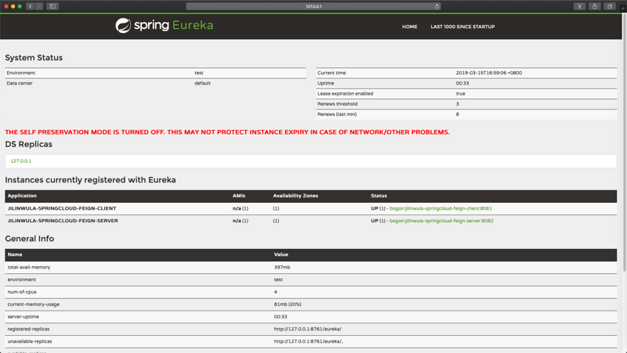Image resolution: width=627 pixels, height=353 pixels.
Task: Click the downloads button in Safari toolbar
Action: (579, 6)
